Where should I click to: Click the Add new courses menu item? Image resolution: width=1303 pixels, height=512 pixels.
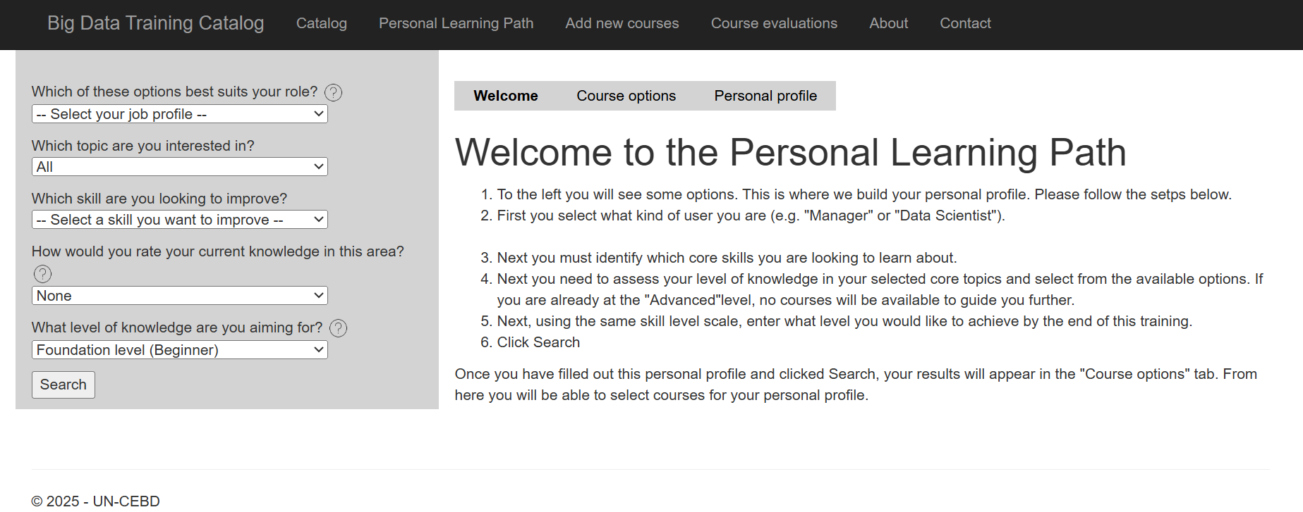pos(622,23)
